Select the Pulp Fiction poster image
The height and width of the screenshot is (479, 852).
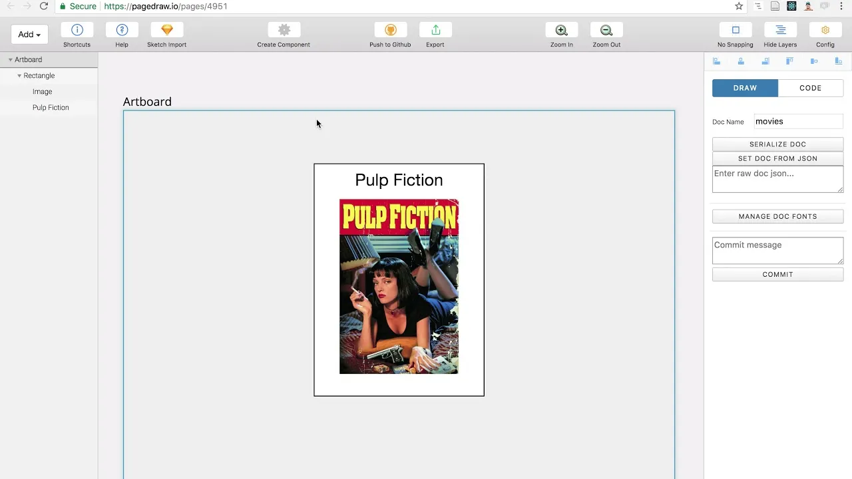pyautogui.click(x=399, y=287)
